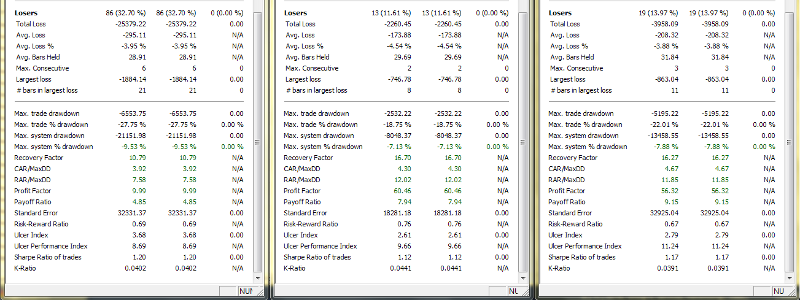Image resolution: width=800 pixels, height=300 pixels.
Task: Click Payoff Ratio label beside 4.85
Action: [x=33, y=202]
